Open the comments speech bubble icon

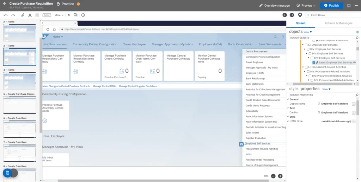(75, 15)
